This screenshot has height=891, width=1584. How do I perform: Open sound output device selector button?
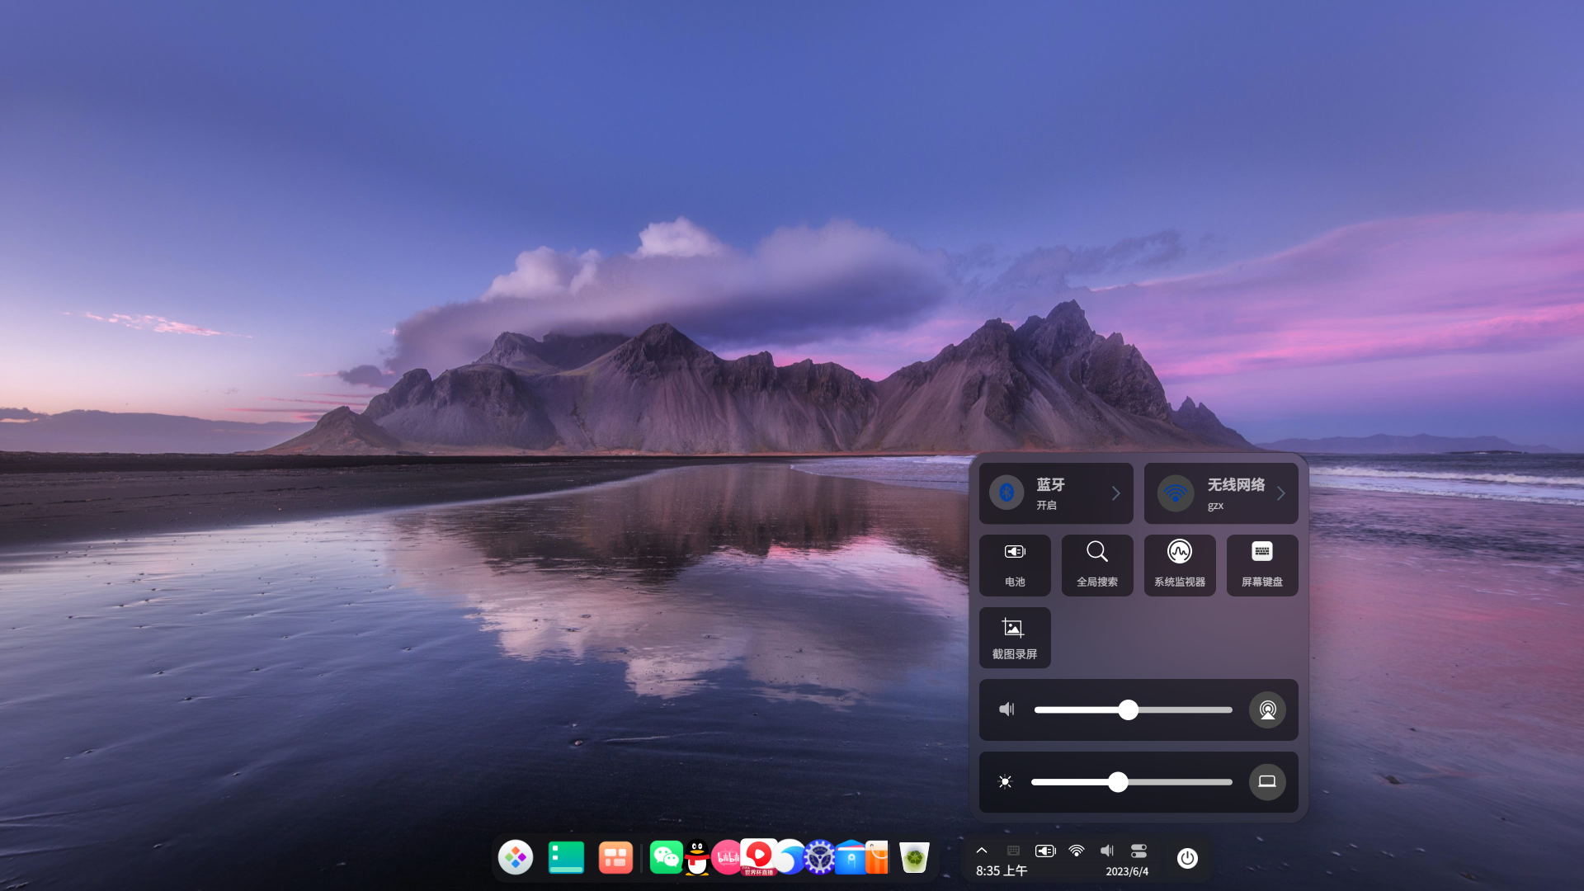coord(1267,709)
